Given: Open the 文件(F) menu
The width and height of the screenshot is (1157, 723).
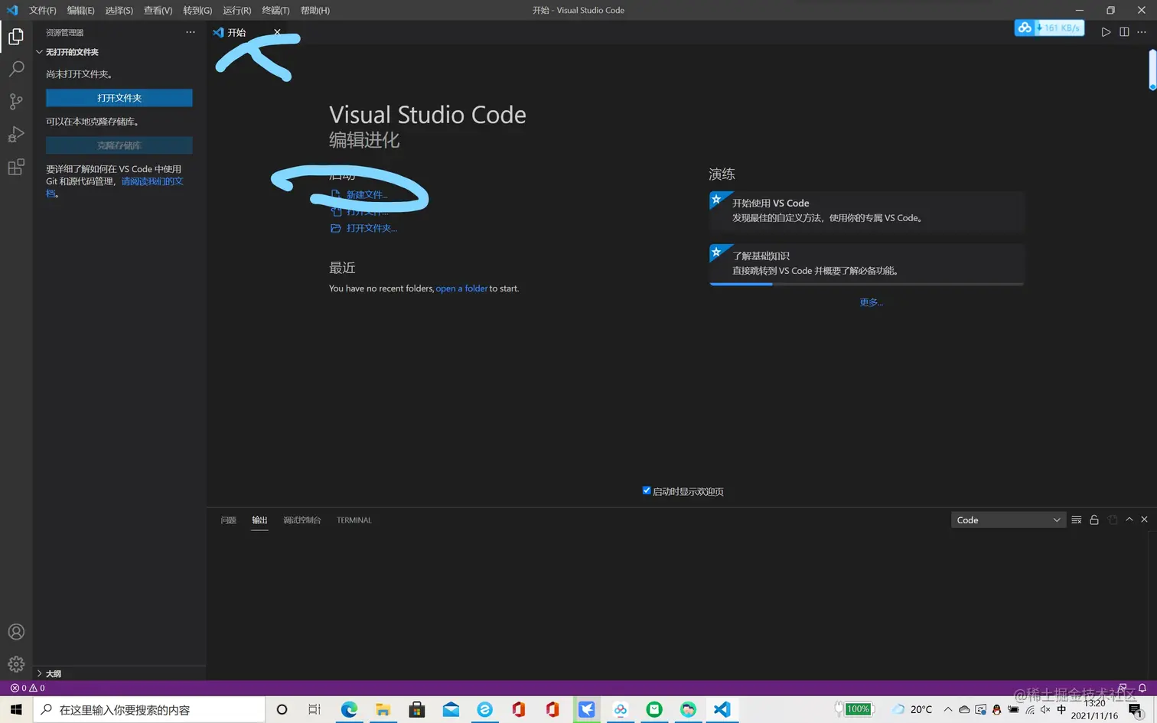Looking at the screenshot, I should pos(43,10).
